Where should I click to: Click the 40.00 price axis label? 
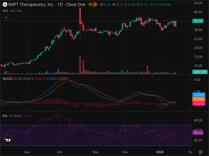198,12
